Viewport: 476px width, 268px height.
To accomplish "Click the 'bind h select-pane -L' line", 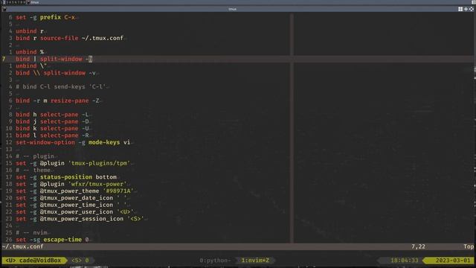I will (52, 115).
